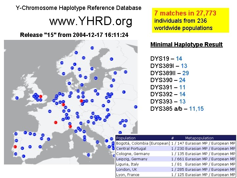Viewport: 237px width, 178px height.
Task: Click the '#' column header in the table
Action: coord(172,138)
